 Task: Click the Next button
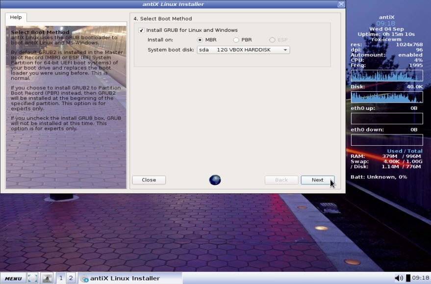click(317, 180)
